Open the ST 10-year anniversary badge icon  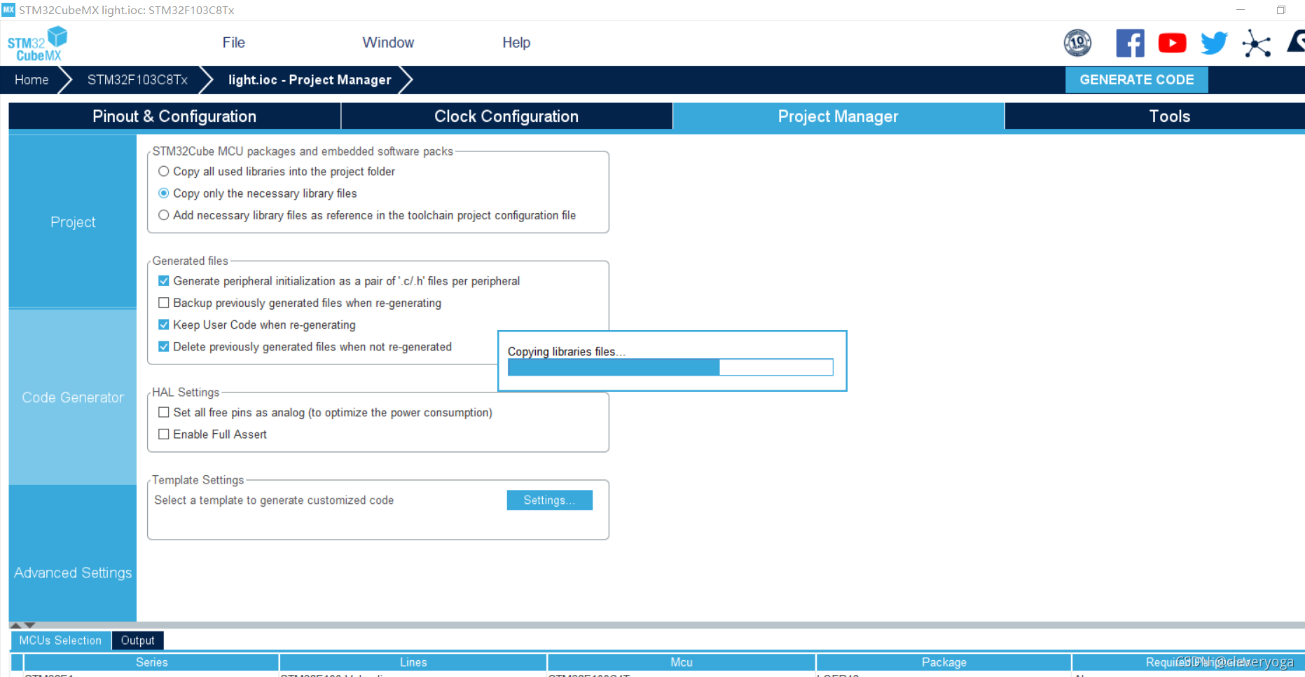tap(1077, 43)
